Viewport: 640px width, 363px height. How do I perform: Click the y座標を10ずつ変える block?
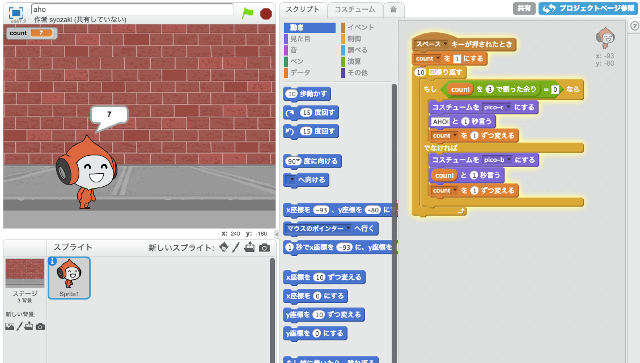coord(324,315)
